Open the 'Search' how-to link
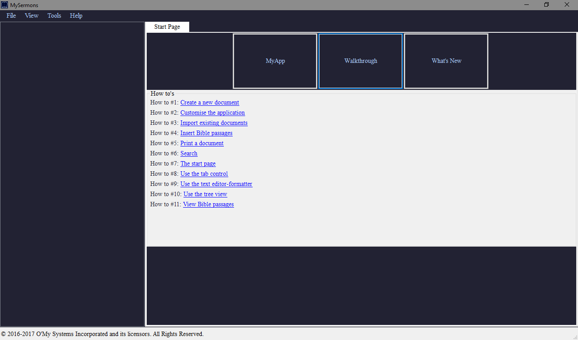Viewport: 578px width, 340px height. click(189, 154)
